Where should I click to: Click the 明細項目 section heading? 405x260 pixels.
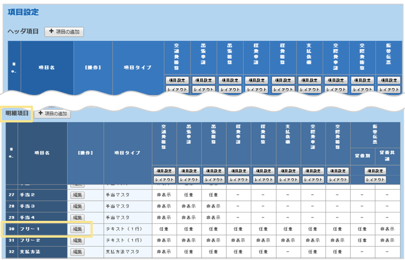(16, 114)
